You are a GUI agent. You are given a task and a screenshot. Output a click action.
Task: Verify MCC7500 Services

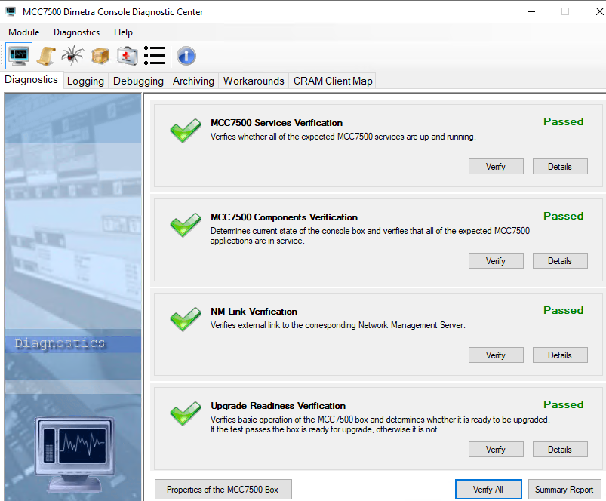pos(496,167)
